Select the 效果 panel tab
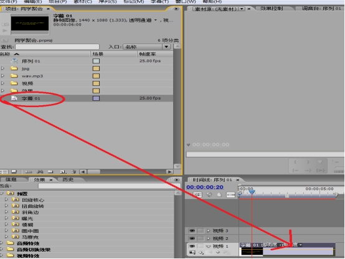This screenshot has height=259, width=345. tap(39, 180)
